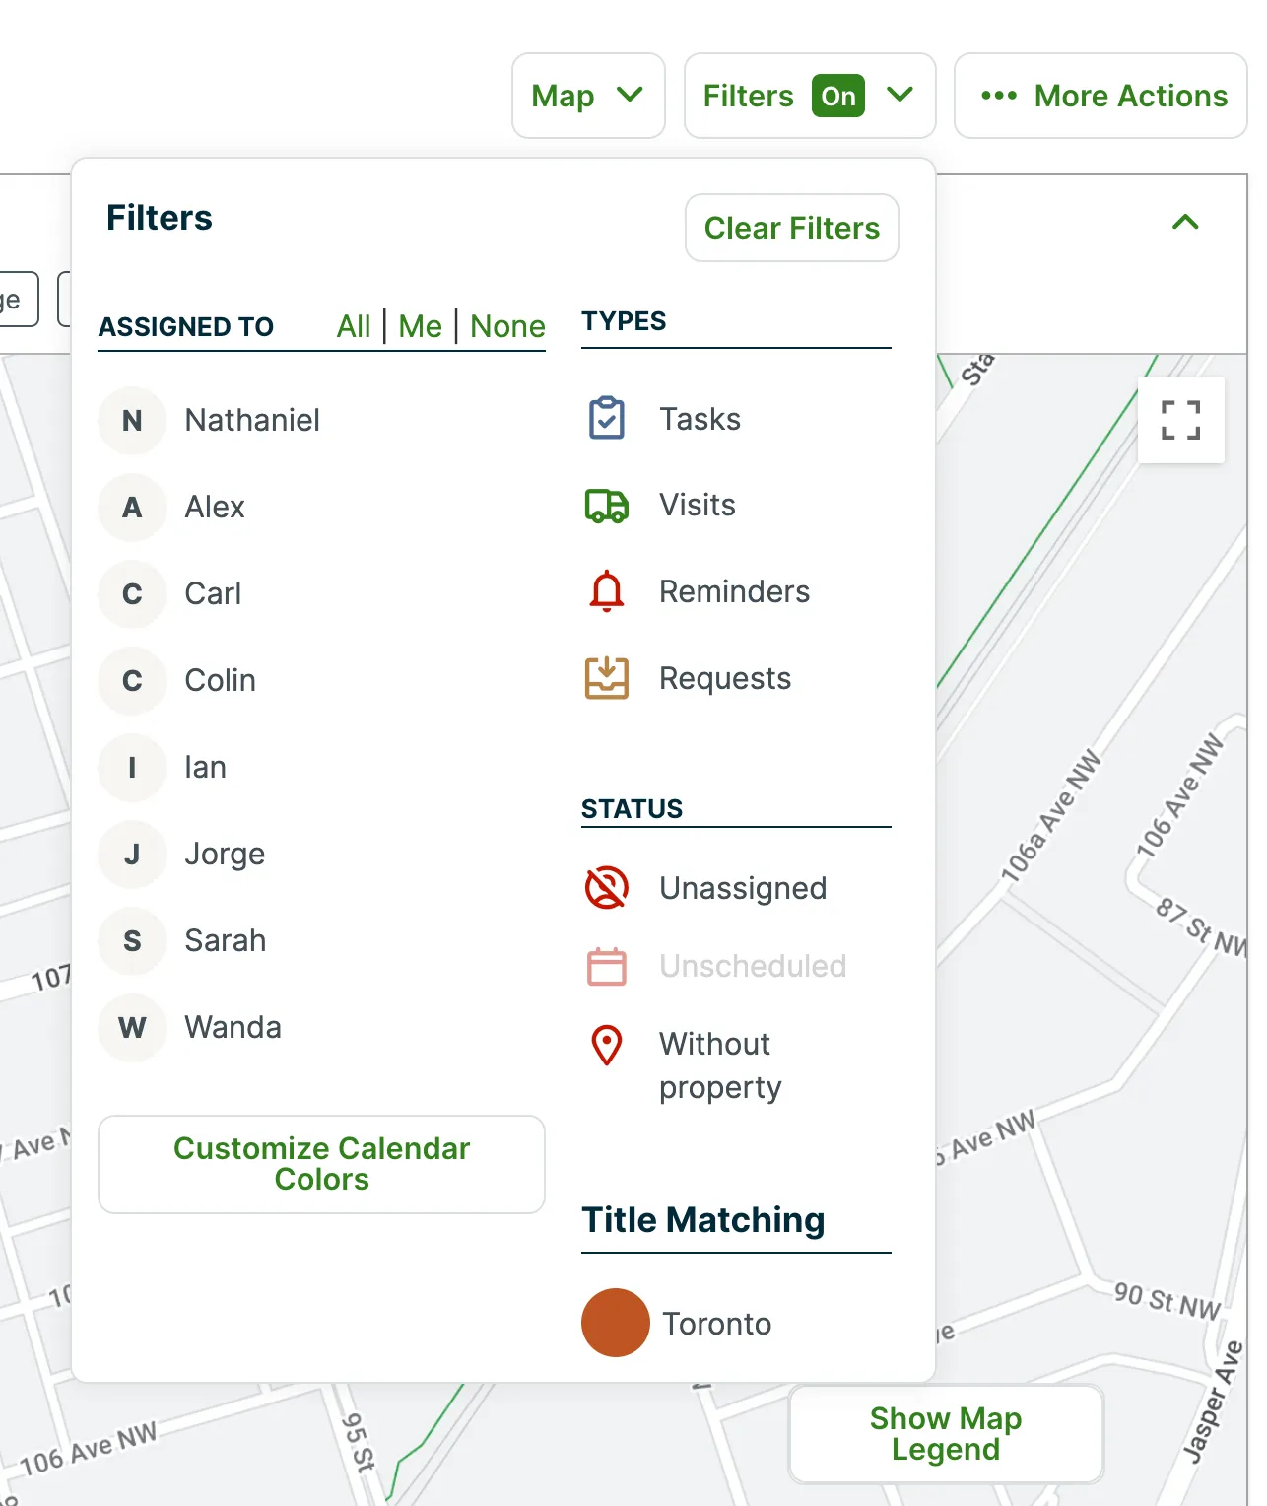Collapse the panel with the up chevron
This screenshot has height=1506, width=1267.
pos(1185,222)
